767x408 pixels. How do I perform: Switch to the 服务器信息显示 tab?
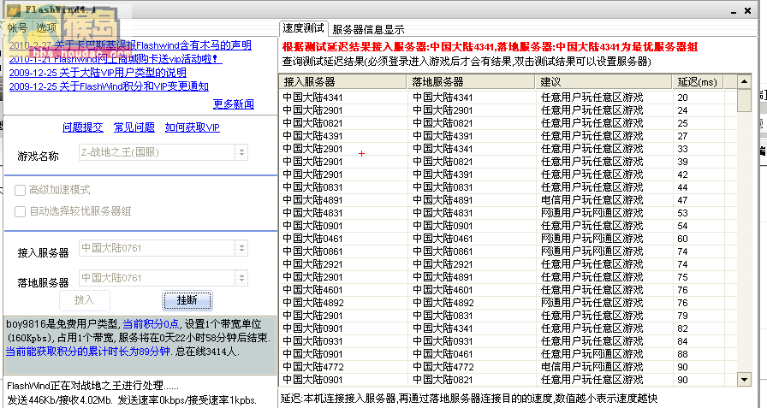coord(368,29)
